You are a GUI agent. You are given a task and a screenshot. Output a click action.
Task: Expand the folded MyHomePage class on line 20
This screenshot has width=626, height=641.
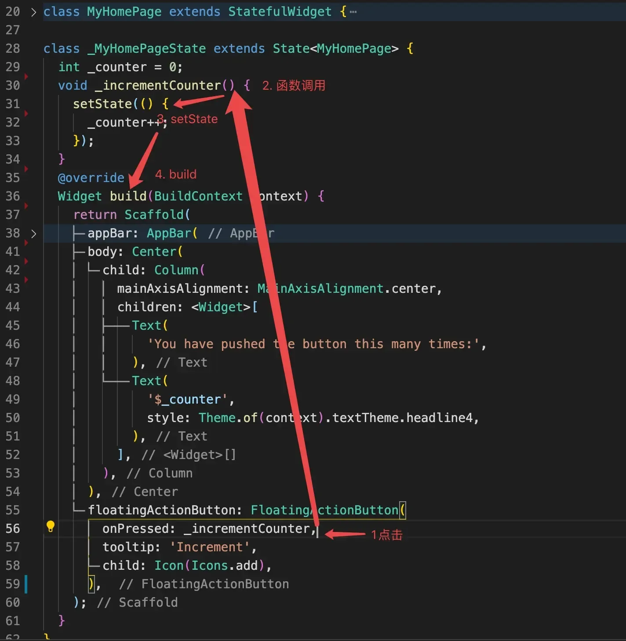pyautogui.click(x=33, y=12)
